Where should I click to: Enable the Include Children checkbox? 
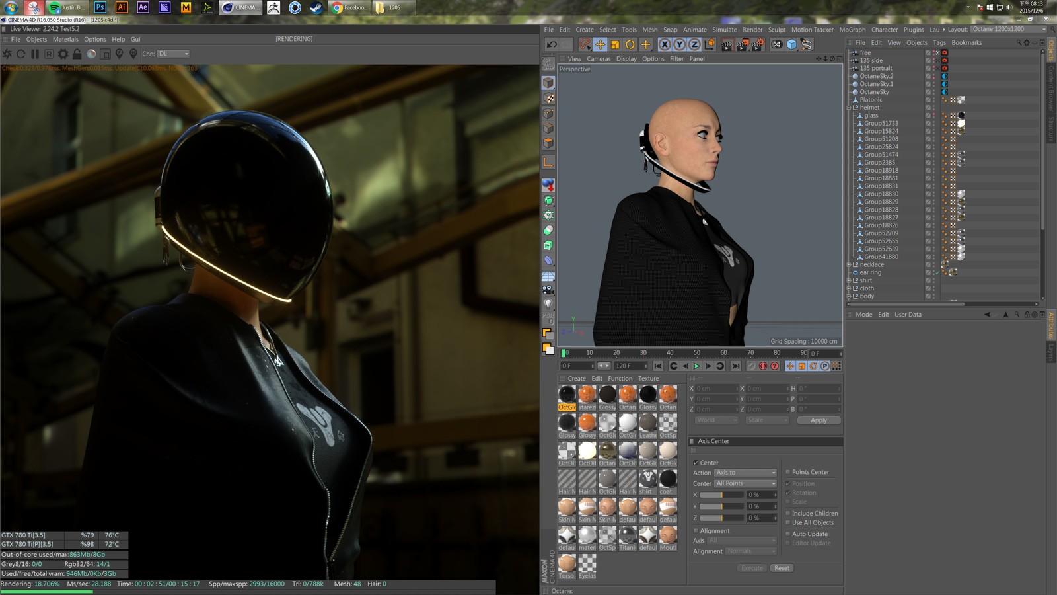787,513
